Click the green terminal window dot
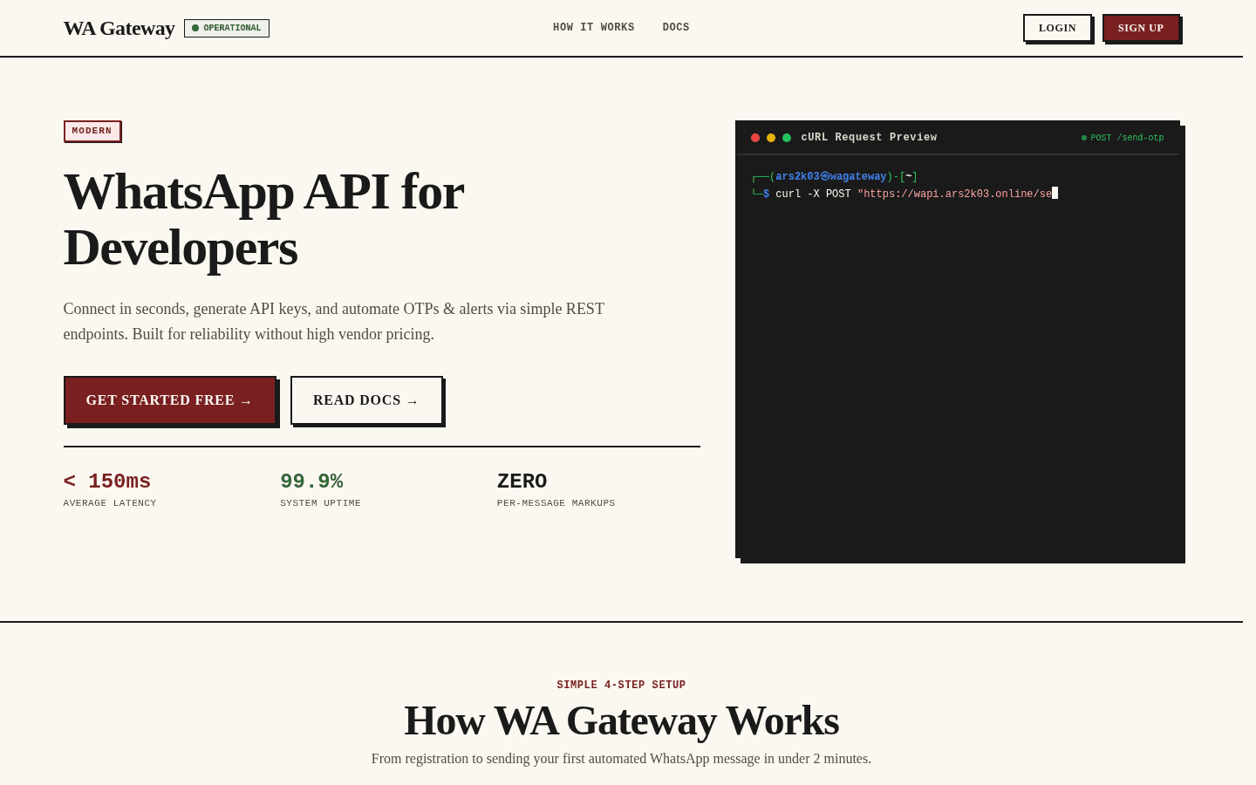The width and height of the screenshot is (1256, 785). point(787,138)
